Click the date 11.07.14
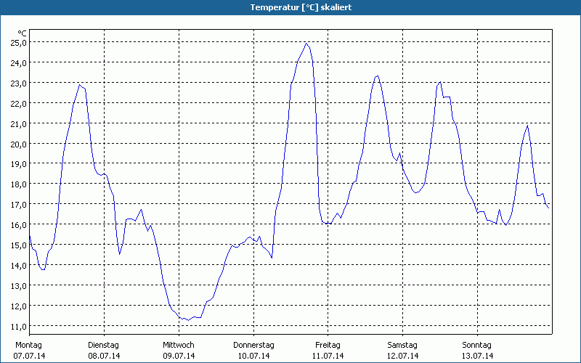Image resolution: width=581 pixels, height=363 pixels. (328, 356)
